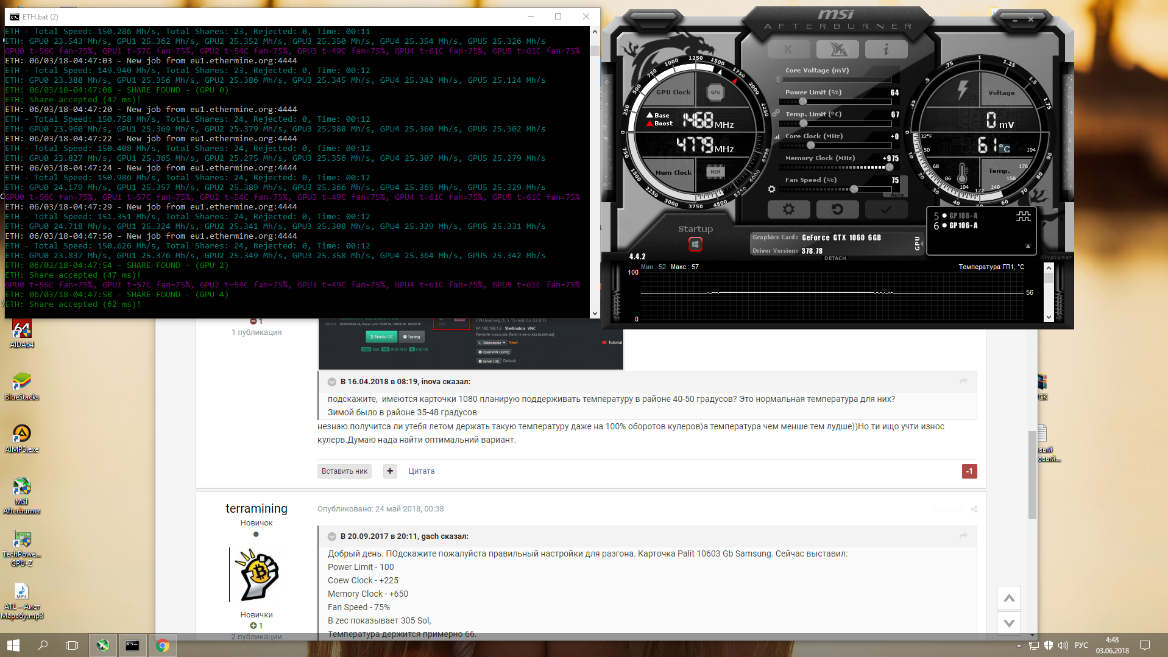Toggle power and temp limit link icon

point(776,113)
